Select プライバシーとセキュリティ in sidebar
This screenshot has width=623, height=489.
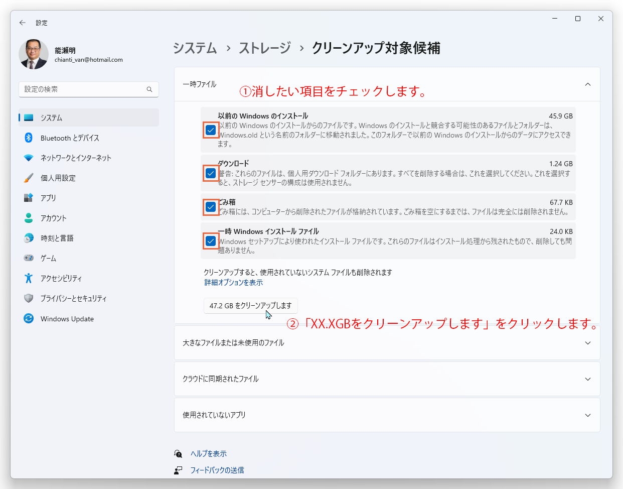click(x=89, y=298)
